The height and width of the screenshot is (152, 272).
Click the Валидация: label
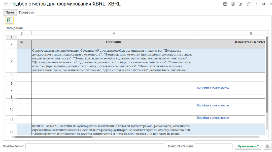(15, 28)
